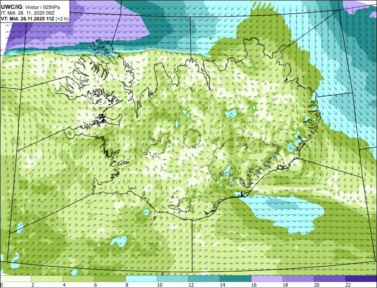Click the 16–18 light purple legend swatch
377x288 pixels.
267,279
